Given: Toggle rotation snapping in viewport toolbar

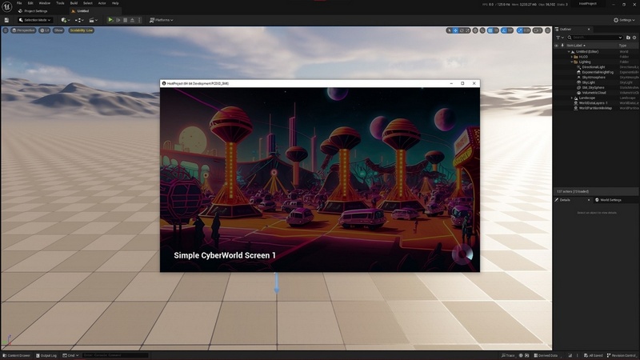Looking at the screenshot, I should tap(509, 30).
